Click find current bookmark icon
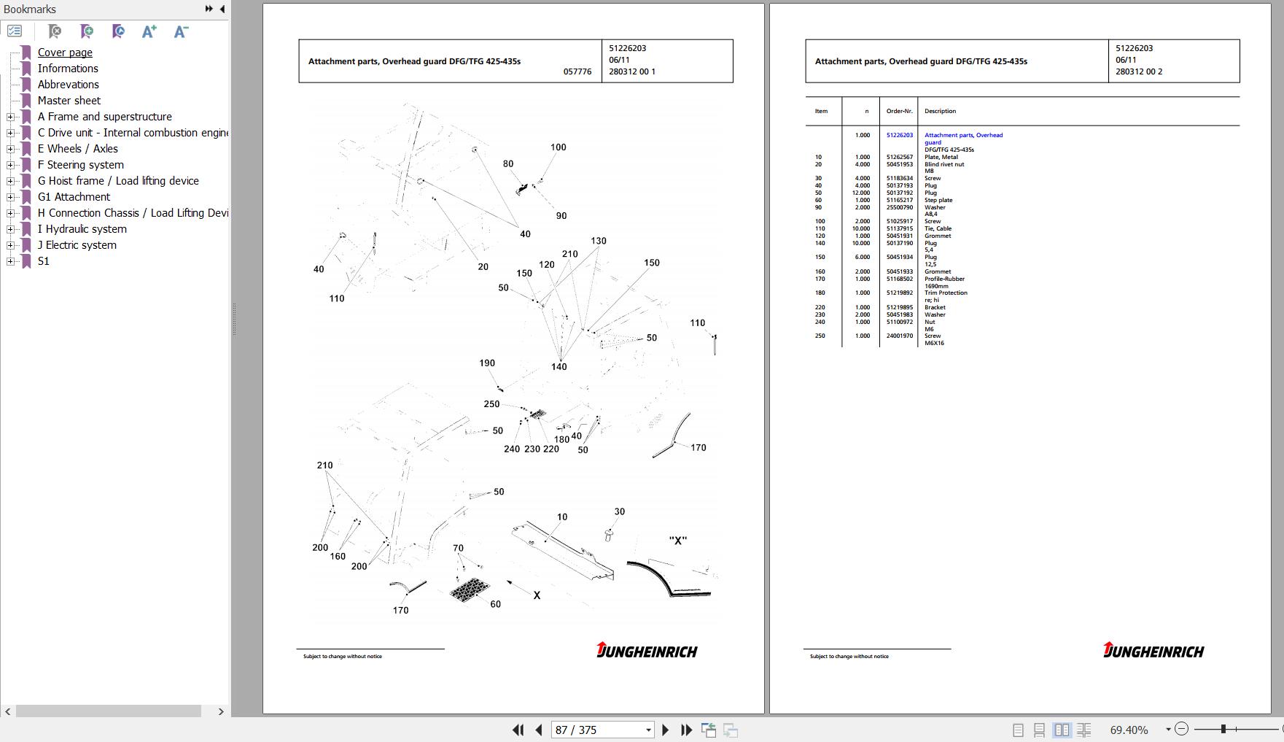The image size is (1284, 742). click(x=118, y=31)
